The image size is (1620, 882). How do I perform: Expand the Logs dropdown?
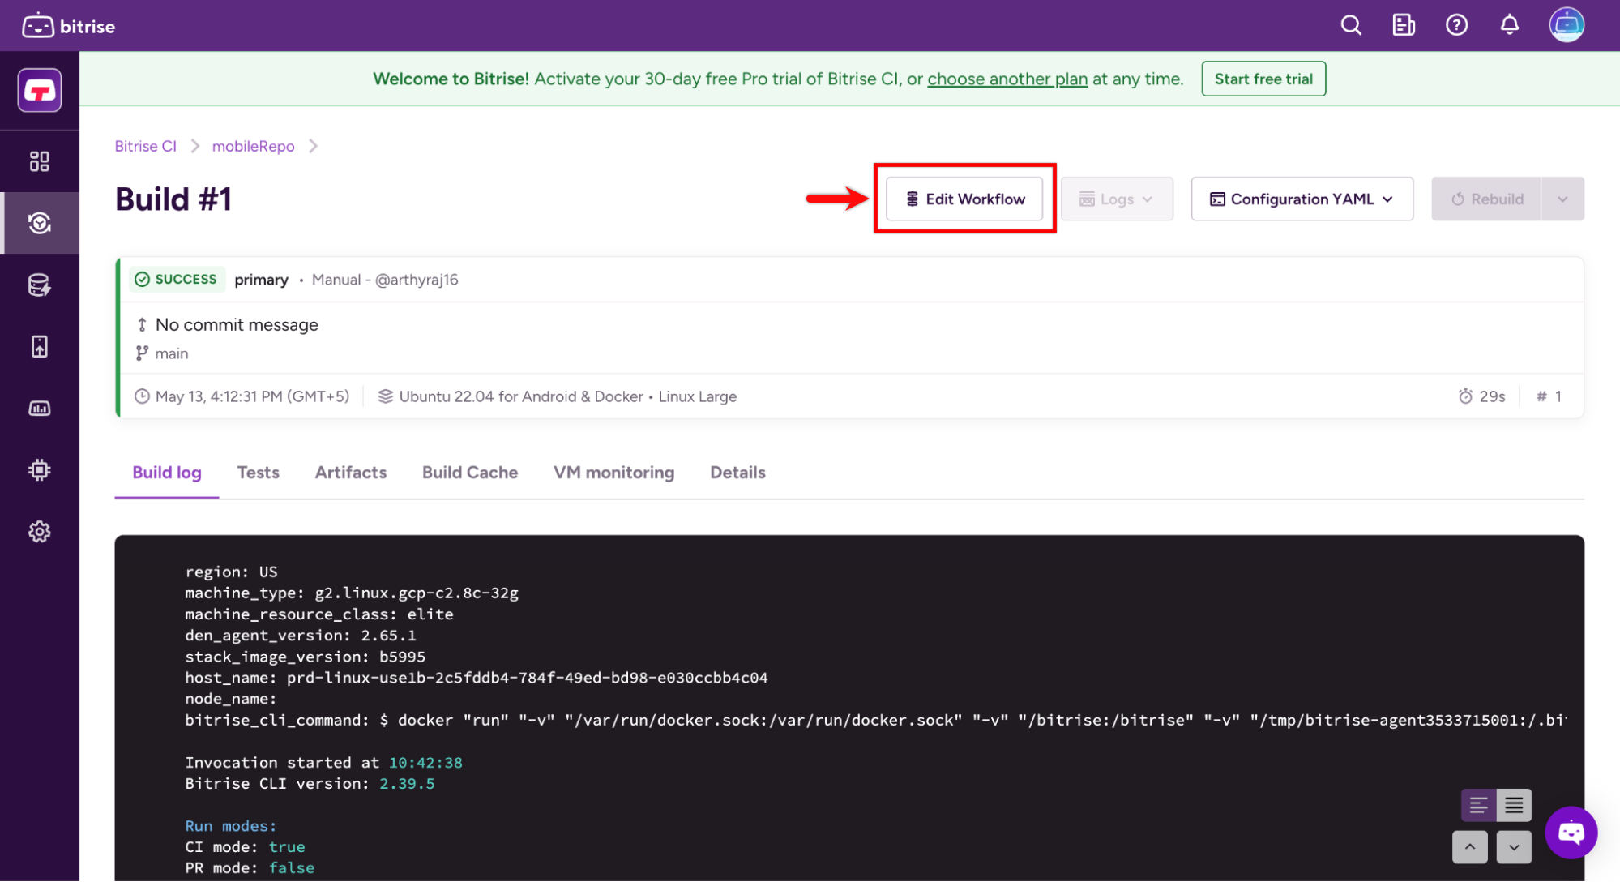tap(1117, 199)
